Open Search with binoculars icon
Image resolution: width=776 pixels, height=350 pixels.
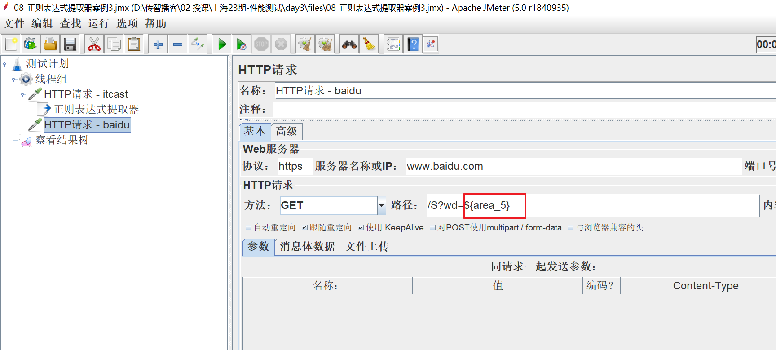pos(349,44)
